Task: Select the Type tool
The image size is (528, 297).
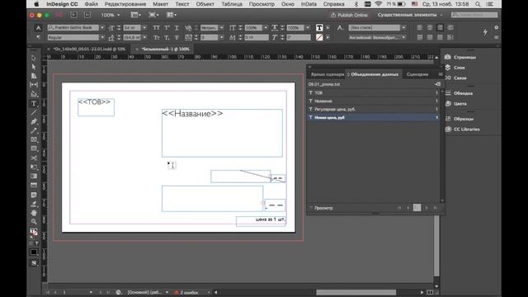Action: pos(34,104)
